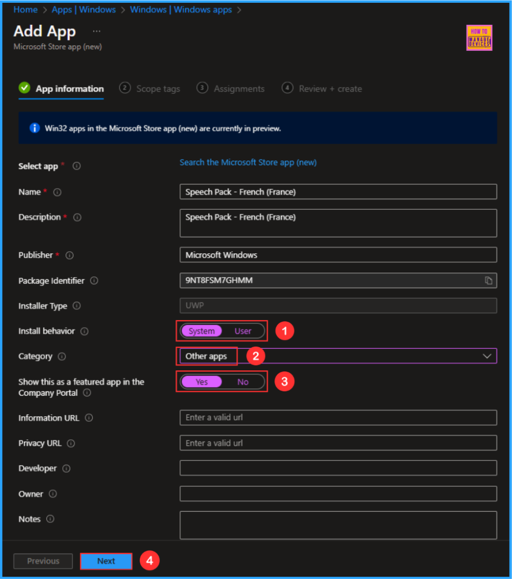Click into the Publisher input field

click(338, 255)
